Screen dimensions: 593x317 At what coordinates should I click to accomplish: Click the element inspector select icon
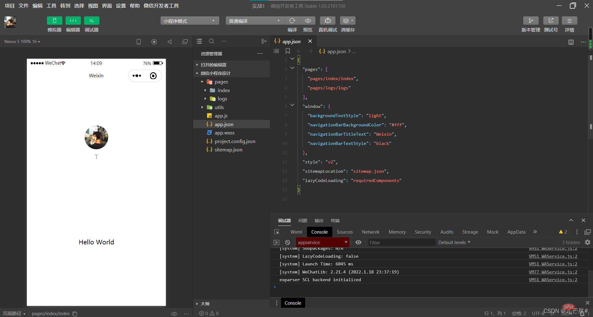tap(277, 232)
